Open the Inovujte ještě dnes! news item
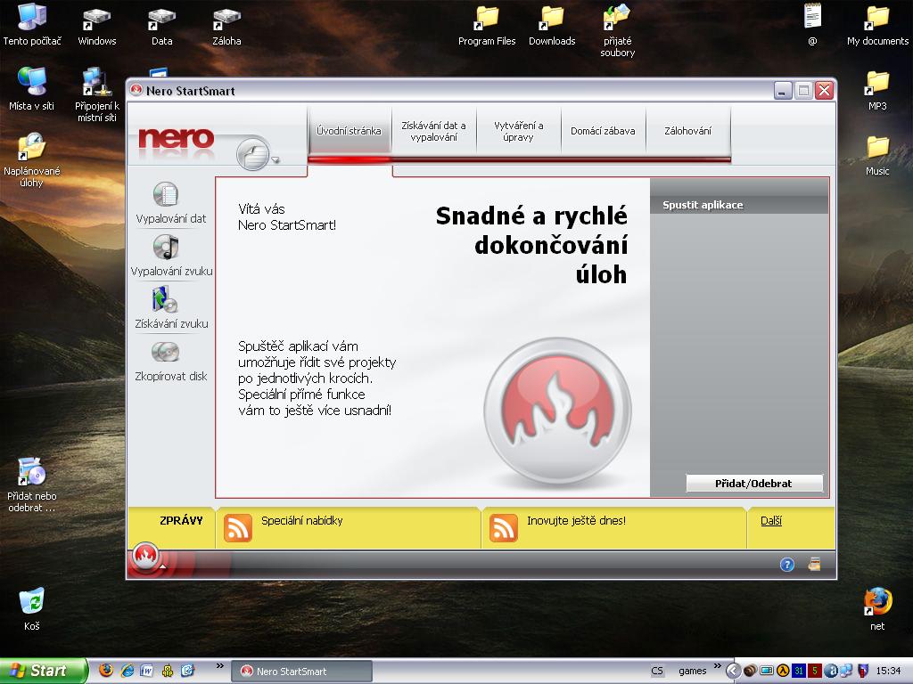The width and height of the screenshot is (913, 684). point(577,520)
